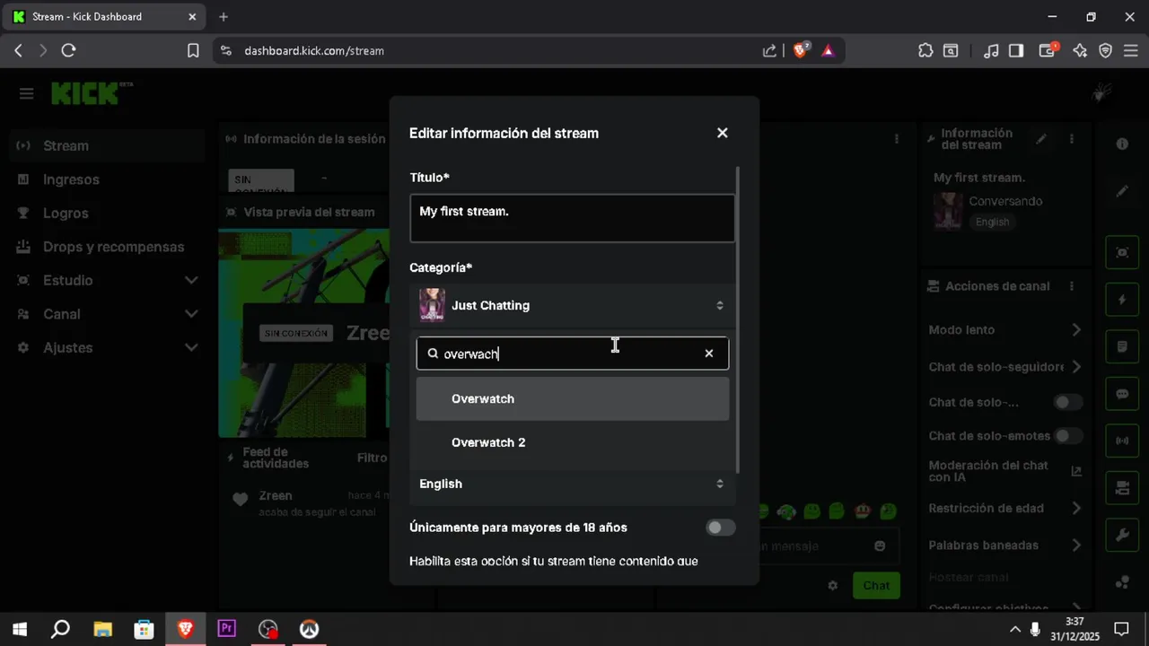Viewport: 1149px width, 646px height.
Task: Open the emoji picker in the message box
Action: click(x=880, y=546)
